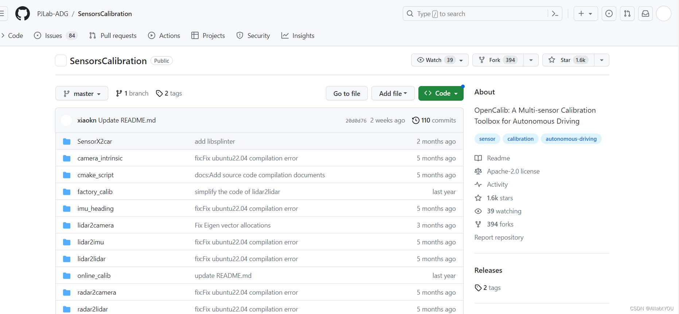Open the Insights tab
The width and height of the screenshot is (679, 314).
click(x=298, y=35)
